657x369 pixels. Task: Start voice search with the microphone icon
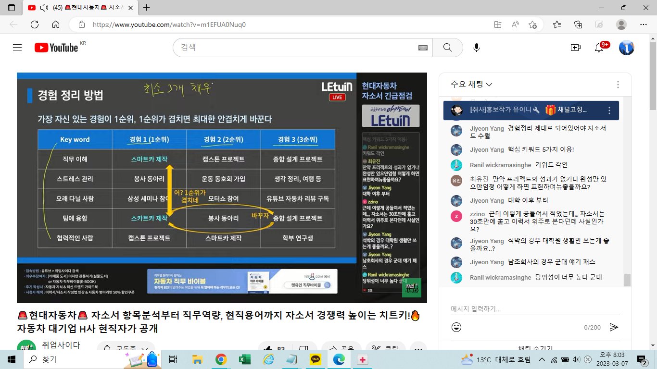pyautogui.click(x=476, y=48)
